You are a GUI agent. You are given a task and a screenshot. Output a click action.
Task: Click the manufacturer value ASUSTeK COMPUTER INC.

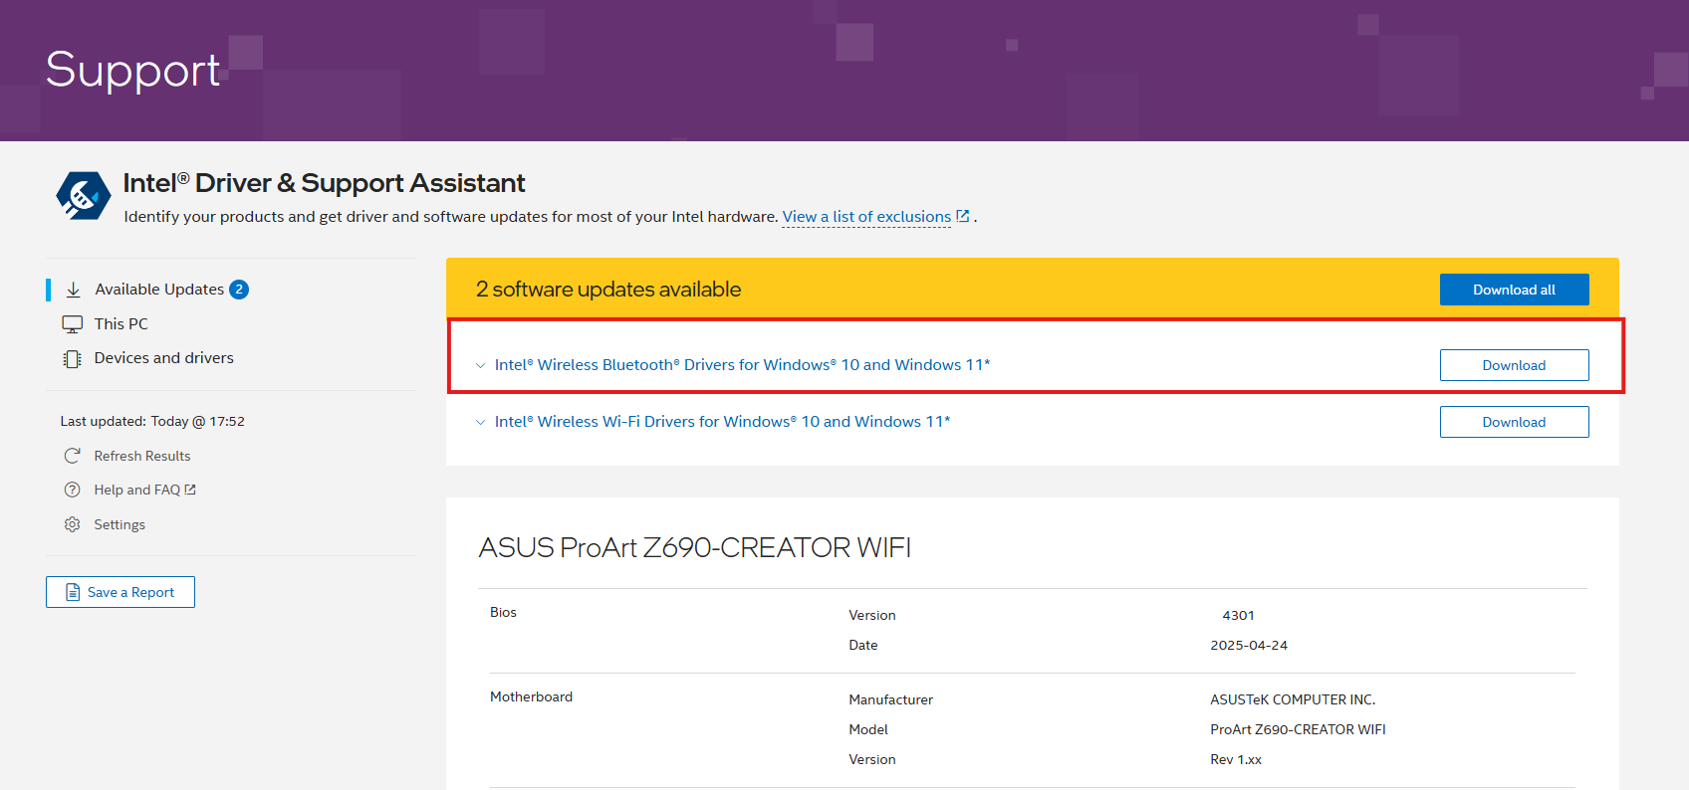tap(1293, 700)
